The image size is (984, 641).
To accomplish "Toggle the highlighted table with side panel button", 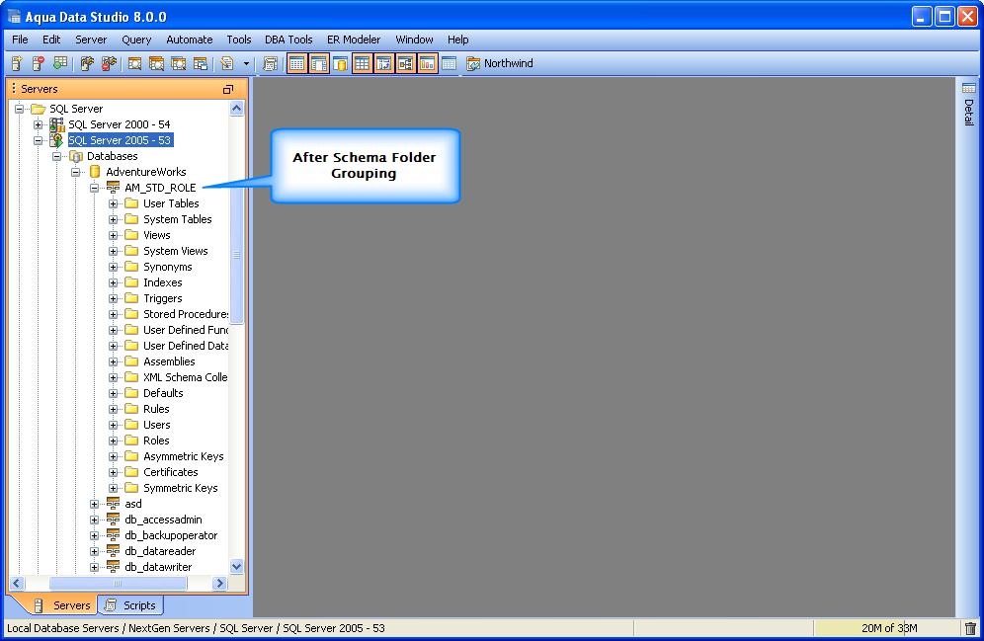I will click(x=319, y=63).
